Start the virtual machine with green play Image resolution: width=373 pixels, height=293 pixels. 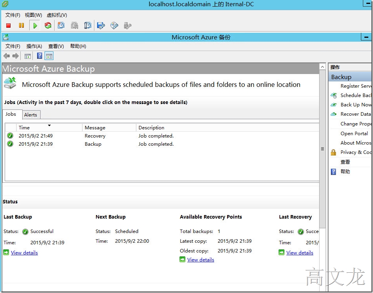tap(35, 25)
